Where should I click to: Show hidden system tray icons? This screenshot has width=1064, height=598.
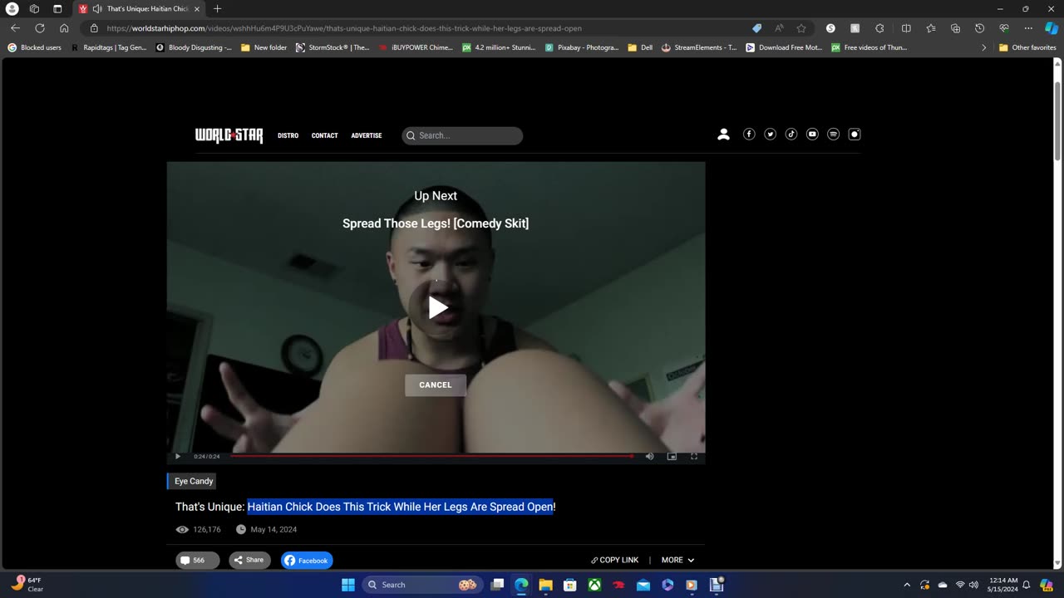pos(907,585)
